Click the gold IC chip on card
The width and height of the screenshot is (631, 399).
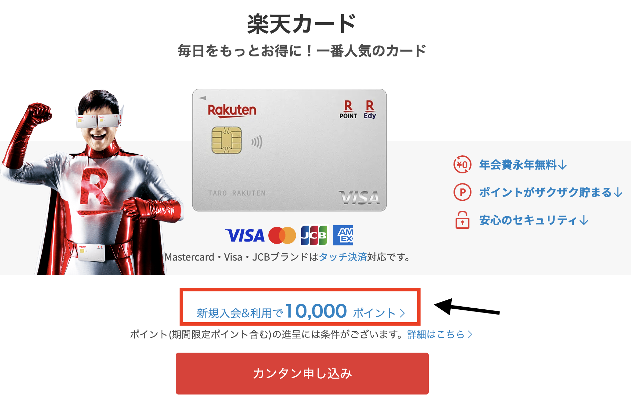tap(226, 140)
